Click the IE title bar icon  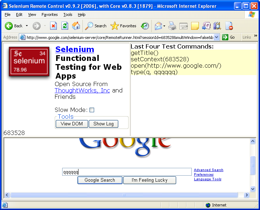[x=5, y=6]
